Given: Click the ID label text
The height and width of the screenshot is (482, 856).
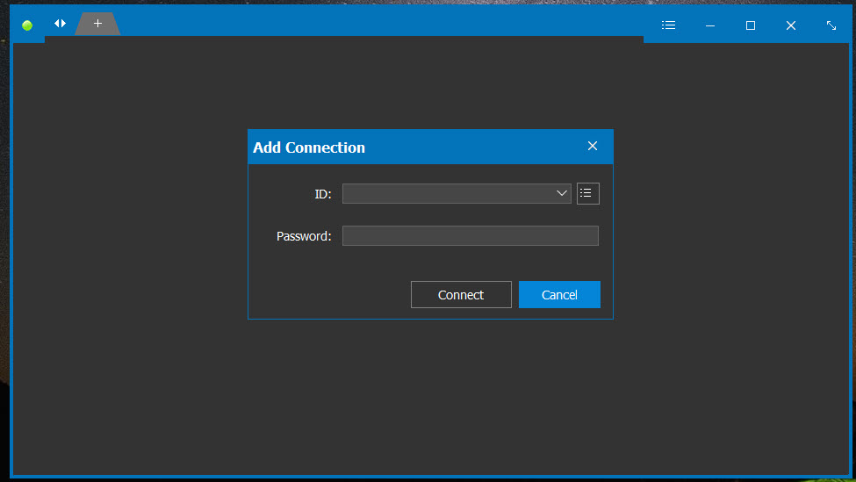Looking at the screenshot, I should [322, 194].
